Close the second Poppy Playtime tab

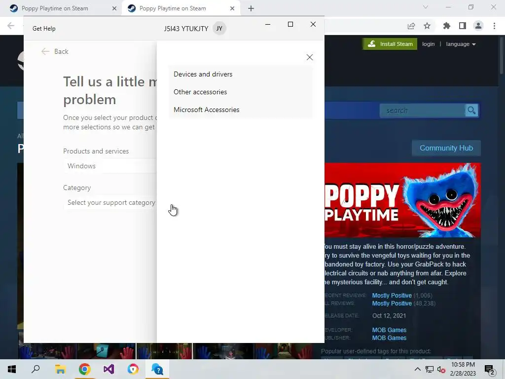tap(232, 8)
